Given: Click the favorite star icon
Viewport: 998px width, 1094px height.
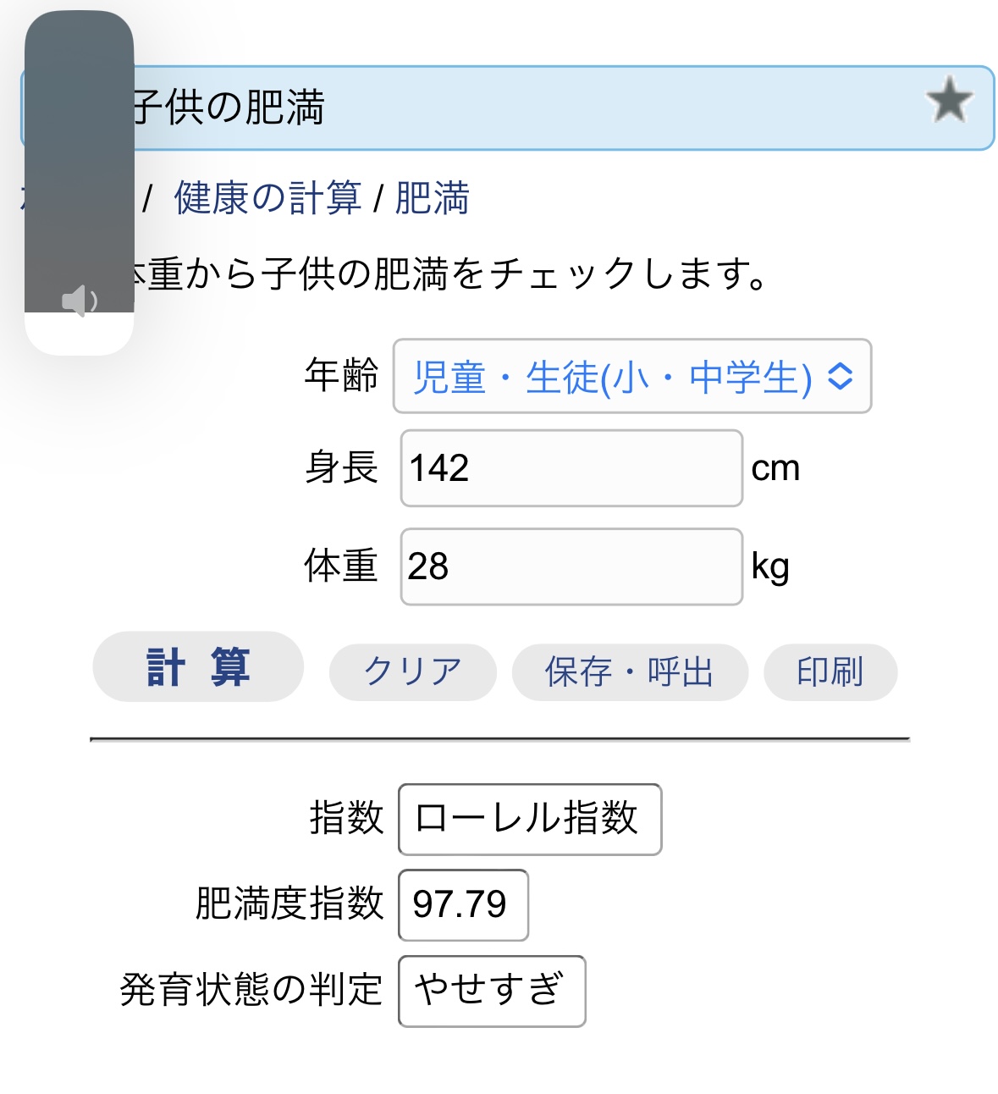Looking at the screenshot, I should 949,100.
